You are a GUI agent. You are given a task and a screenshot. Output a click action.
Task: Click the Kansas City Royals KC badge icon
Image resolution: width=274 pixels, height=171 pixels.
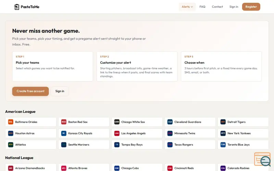click(x=64, y=133)
